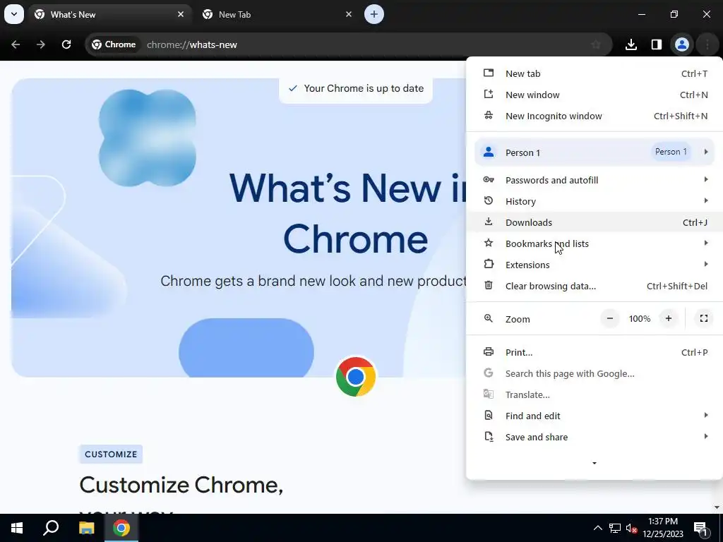Close the What's New tab
Viewport: 723px width, 542px height.
[181, 14]
